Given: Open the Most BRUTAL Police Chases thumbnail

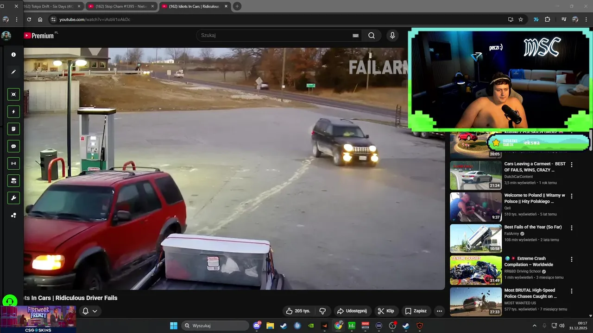Looking at the screenshot, I should click(x=476, y=302).
